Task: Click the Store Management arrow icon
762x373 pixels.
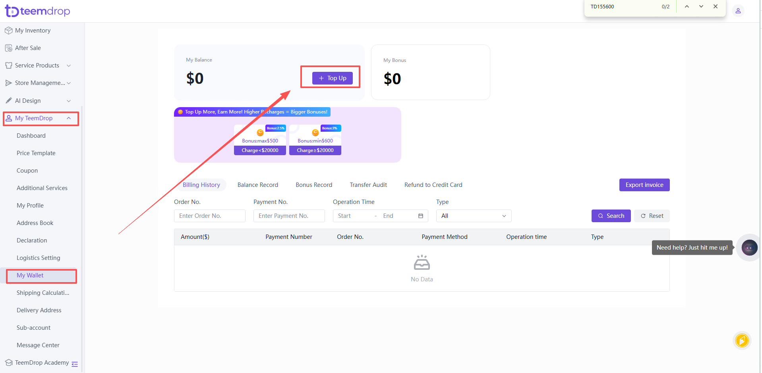Action: [x=8, y=83]
